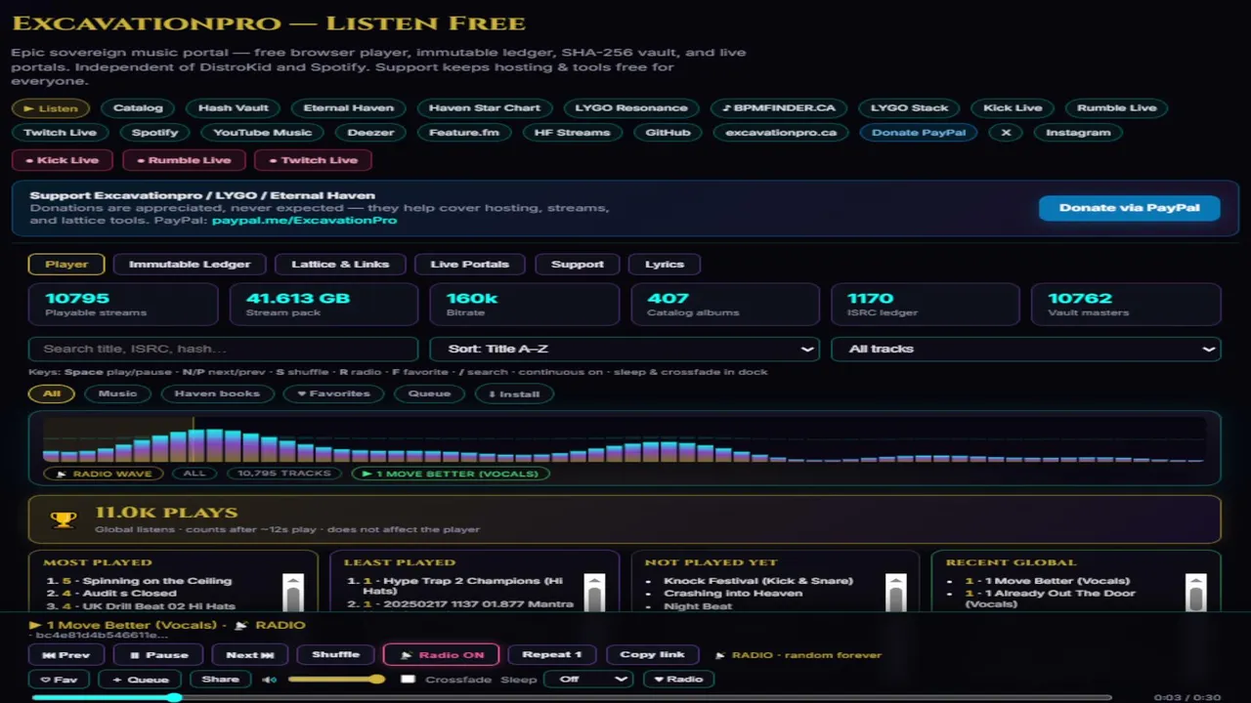Toggle the Radio ON button
Image resolution: width=1251 pixels, height=703 pixels.
point(442,655)
